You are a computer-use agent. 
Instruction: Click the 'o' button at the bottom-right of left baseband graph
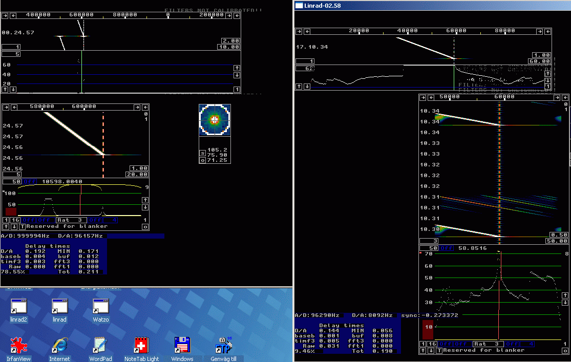click(145, 227)
